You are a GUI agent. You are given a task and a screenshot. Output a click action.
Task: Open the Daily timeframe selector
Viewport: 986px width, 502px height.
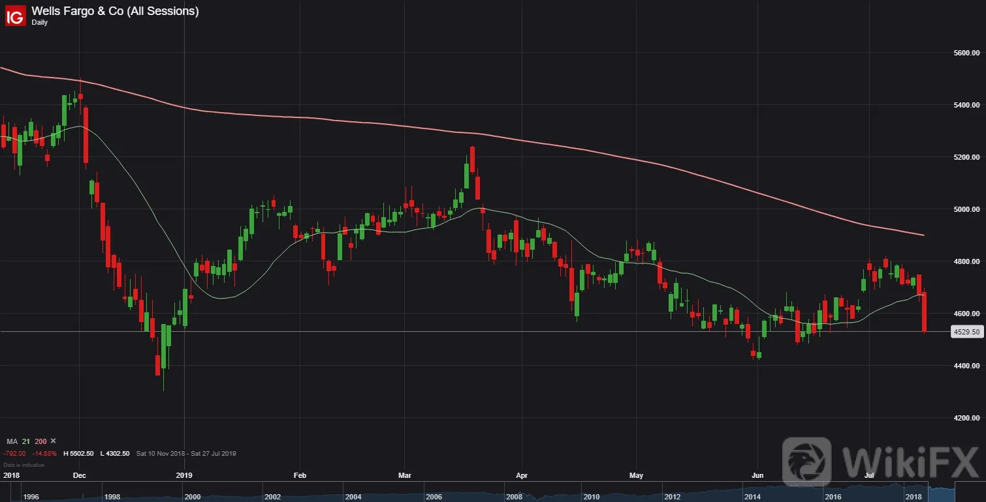tap(39, 22)
